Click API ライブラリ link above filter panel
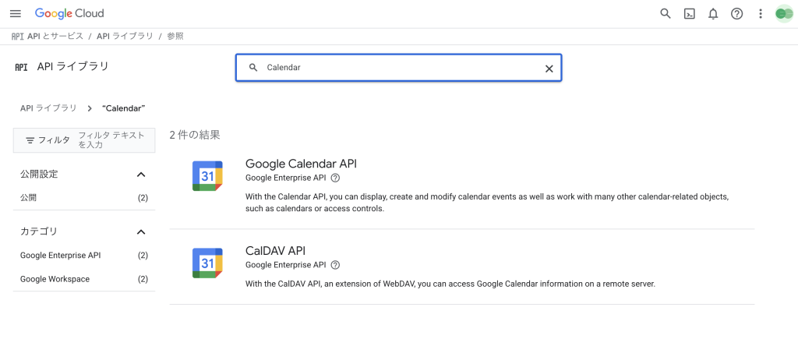The image size is (798, 339). tap(48, 108)
